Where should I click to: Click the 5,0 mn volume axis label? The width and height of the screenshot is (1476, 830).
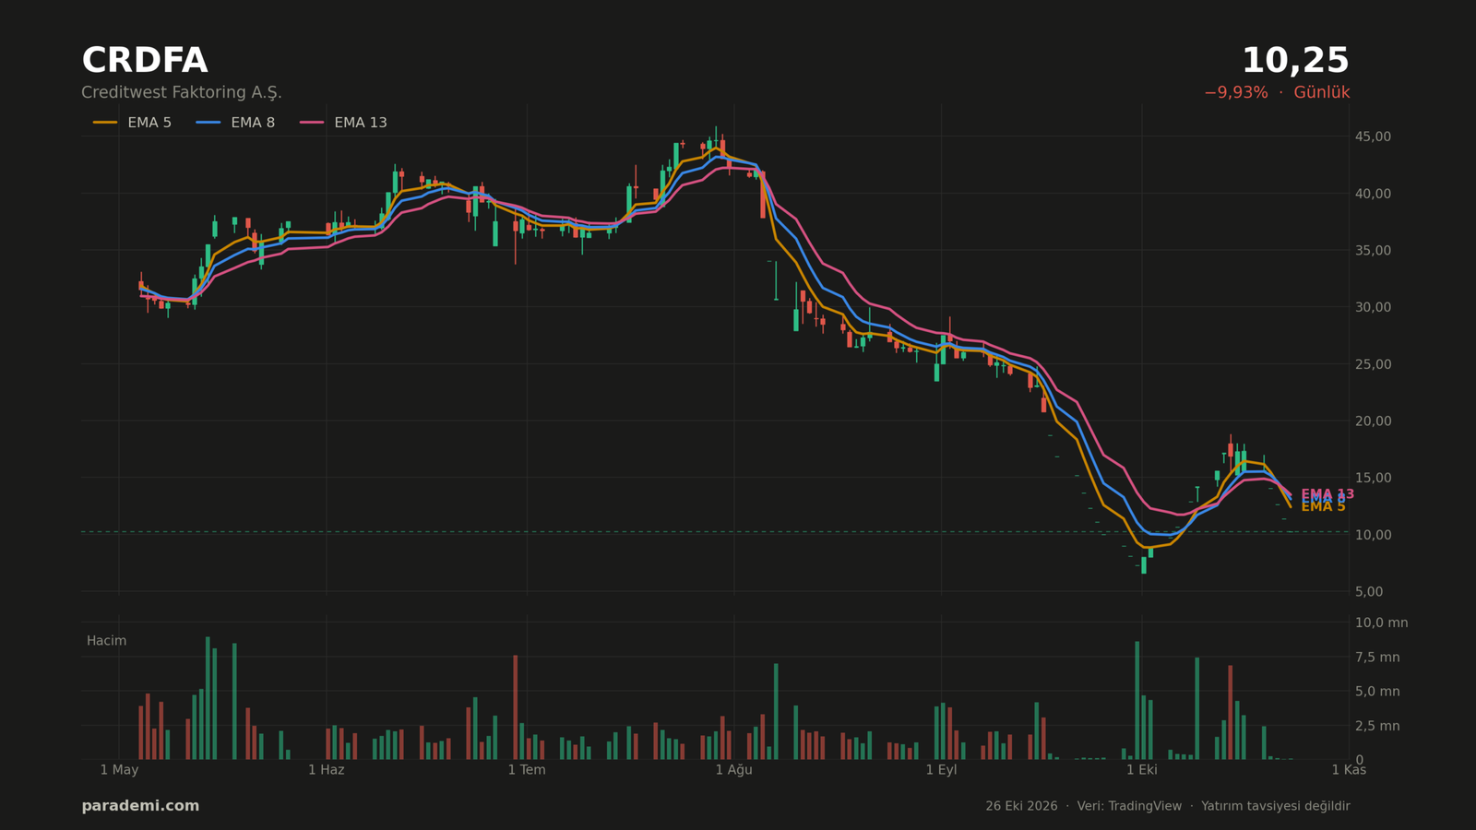point(1377,692)
